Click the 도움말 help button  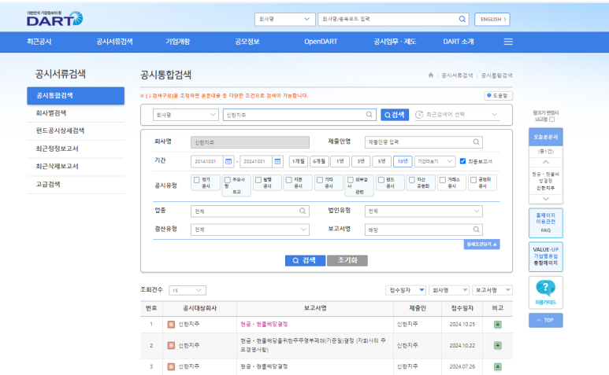pos(498,96)
